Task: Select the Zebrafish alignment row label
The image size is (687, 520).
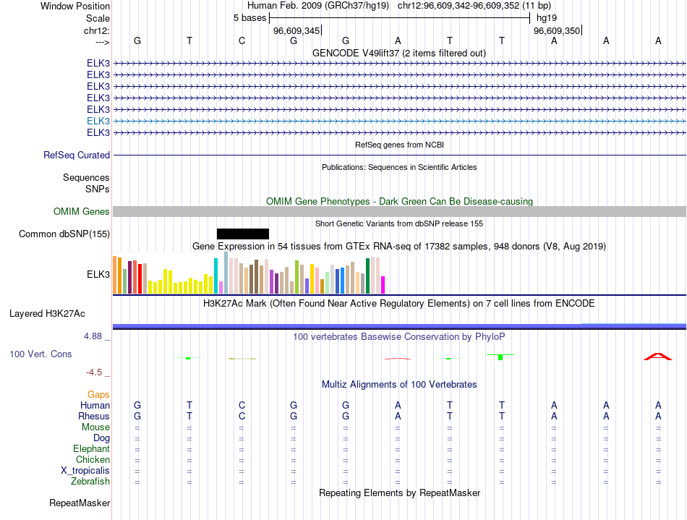Action: point(90,482)
